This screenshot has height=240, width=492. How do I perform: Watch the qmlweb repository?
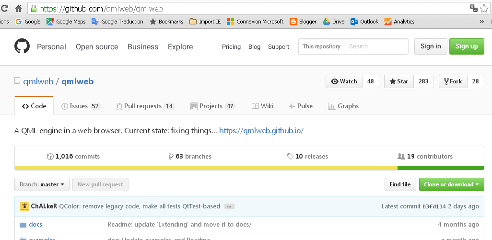click(x=344, y=81)
